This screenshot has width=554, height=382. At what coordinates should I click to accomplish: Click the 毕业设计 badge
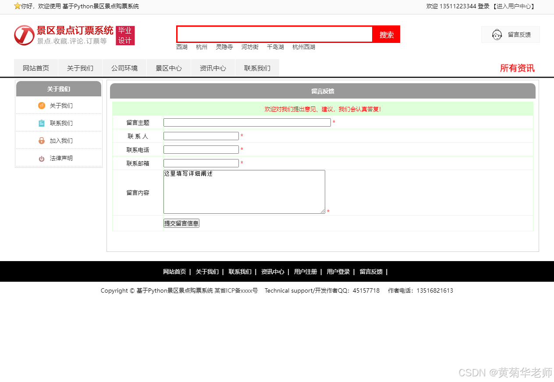[x=125, y=35]
